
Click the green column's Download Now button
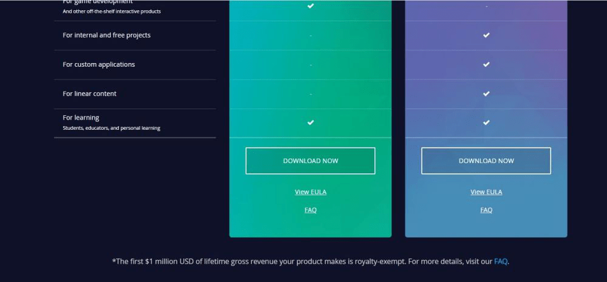310,161
